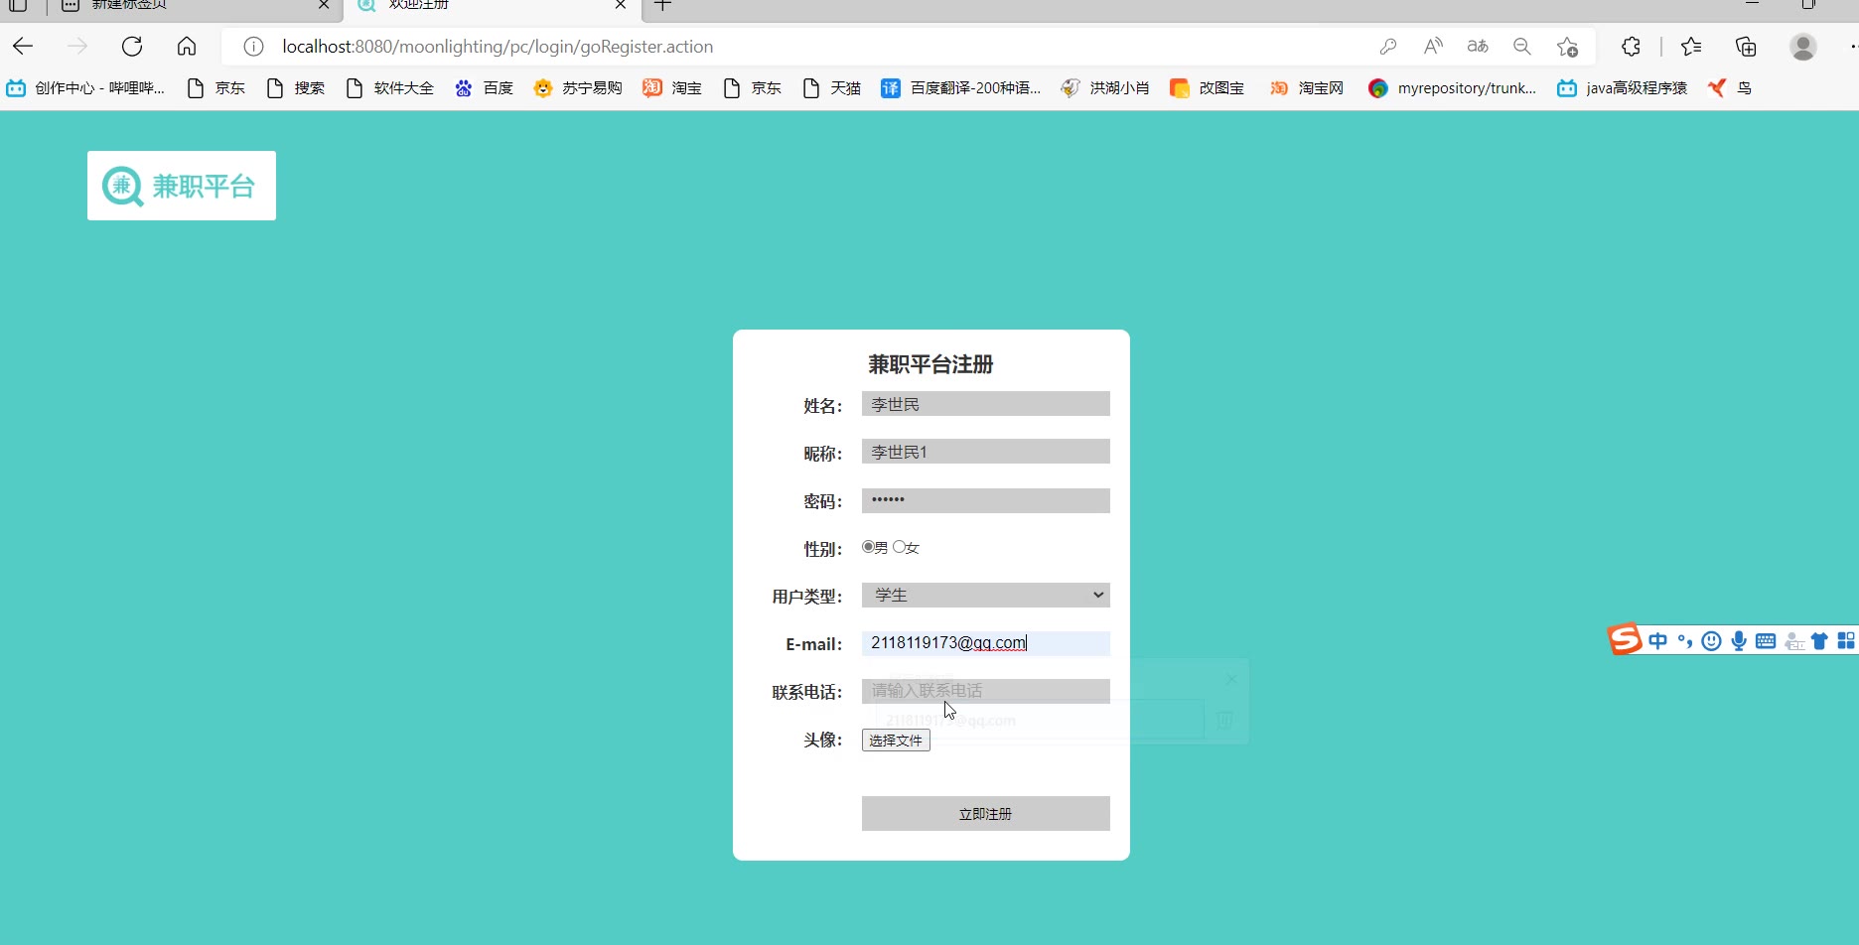Viewport: 1859px width, 945px height.
Task: Open the tab actions menu
Action: coord(18,5)
